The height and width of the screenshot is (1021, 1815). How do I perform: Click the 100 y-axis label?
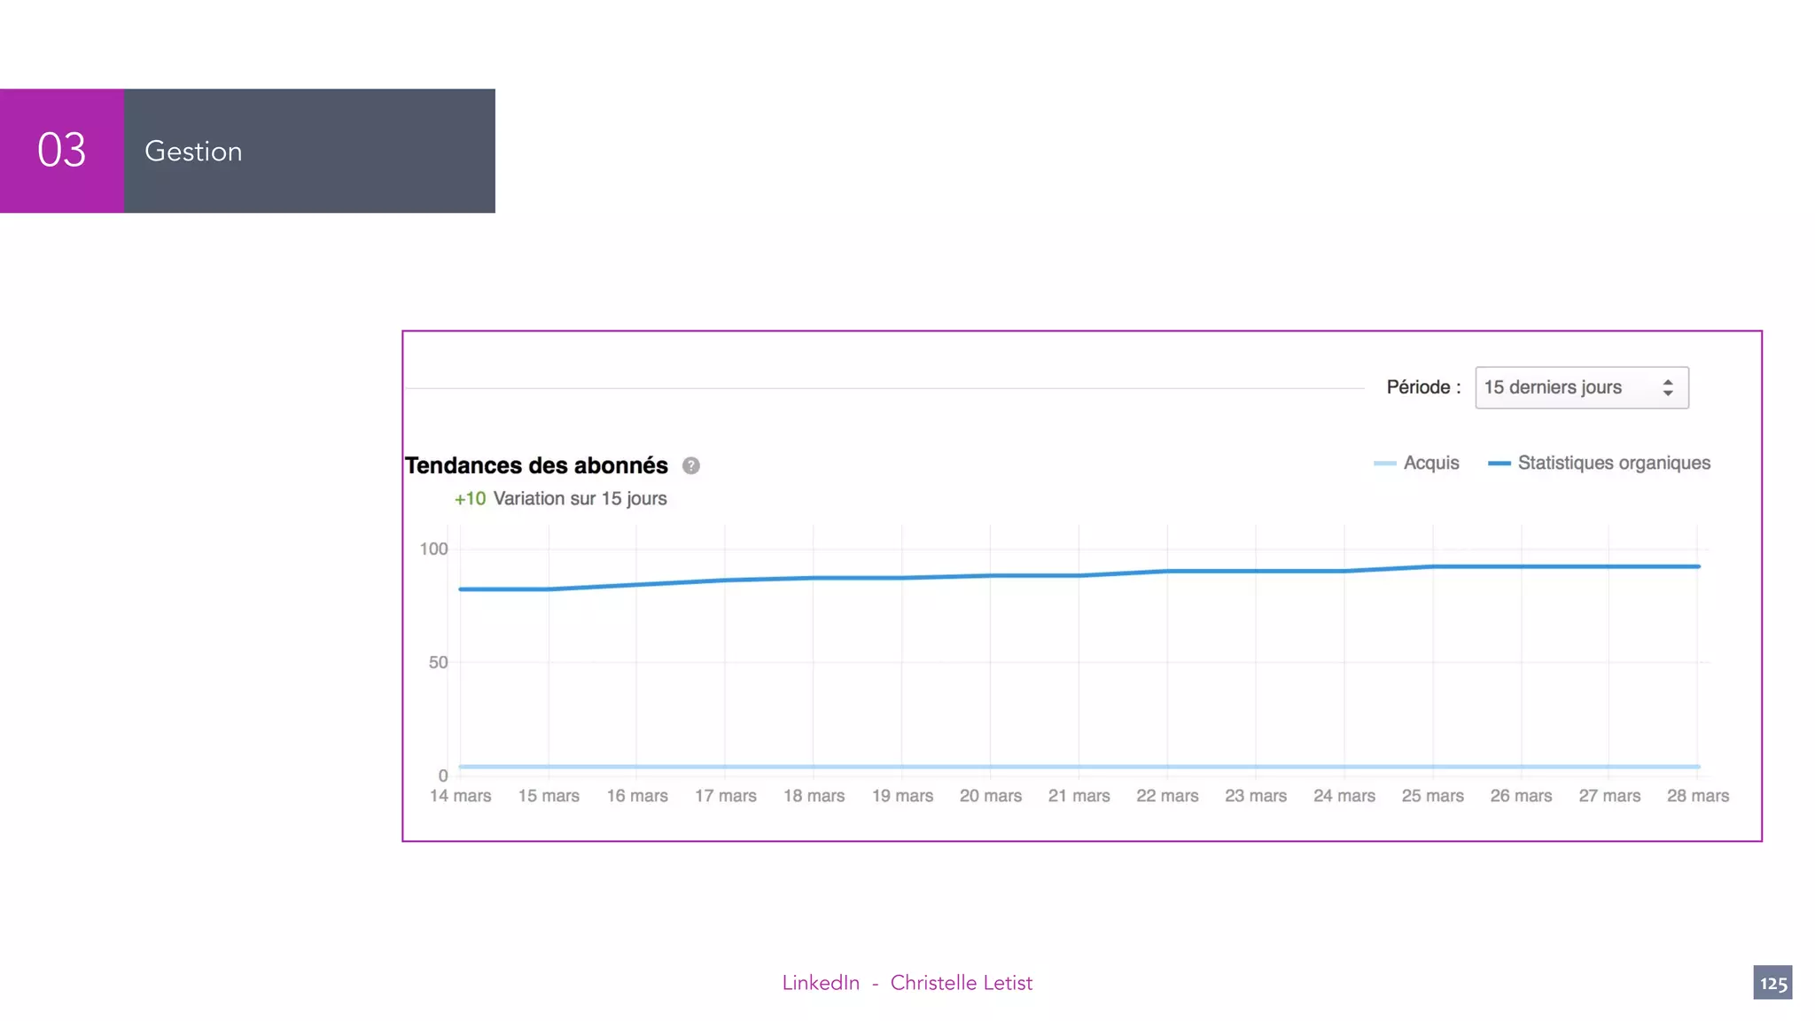tap(433, 549)
